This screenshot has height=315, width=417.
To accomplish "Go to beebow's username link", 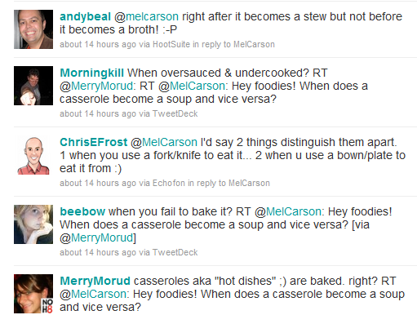I will click(82, 211).
